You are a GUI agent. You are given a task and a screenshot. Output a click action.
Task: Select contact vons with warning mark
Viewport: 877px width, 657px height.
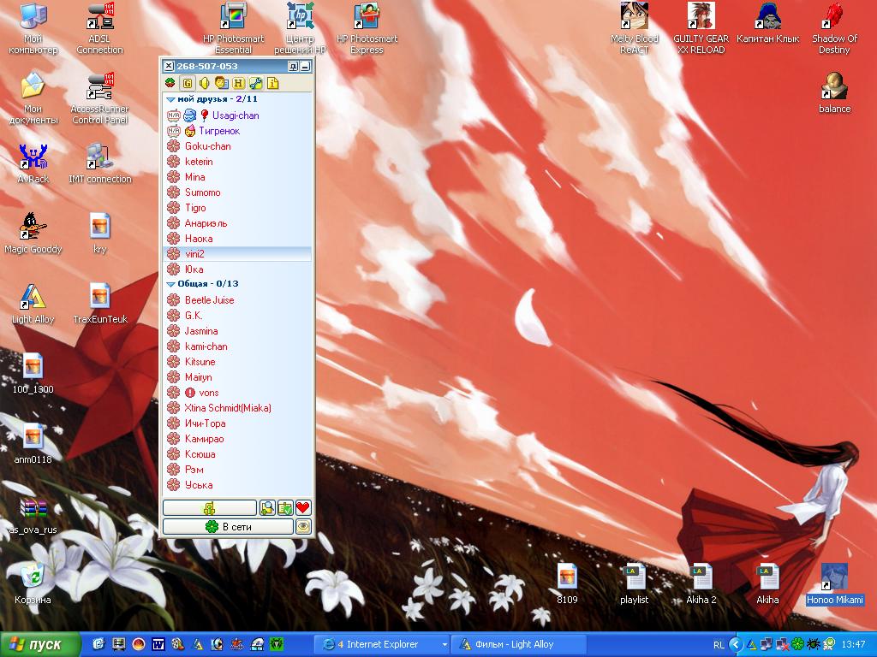click(238, 393)
